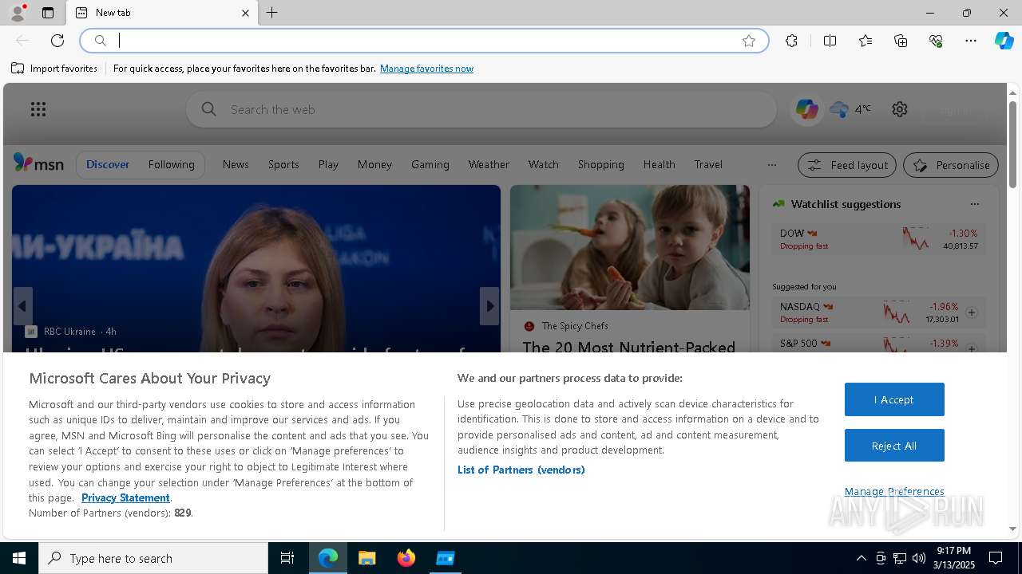Screen dimensions: 1022x574
Task: Open the MSN app launcher grid
Action: pos(38,109)
